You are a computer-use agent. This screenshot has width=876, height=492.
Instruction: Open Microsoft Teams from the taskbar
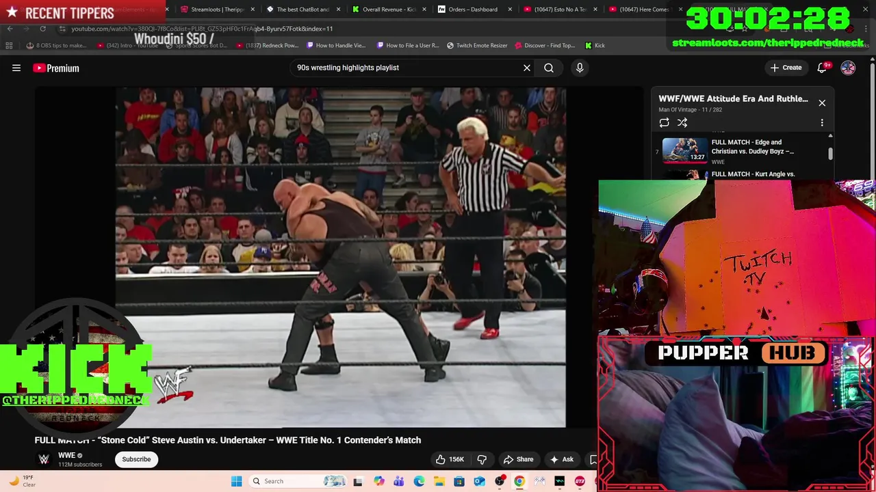click(x=398, y=481)
